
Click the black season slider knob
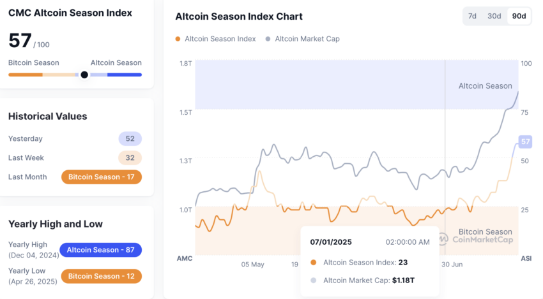(x=84, y=75)
